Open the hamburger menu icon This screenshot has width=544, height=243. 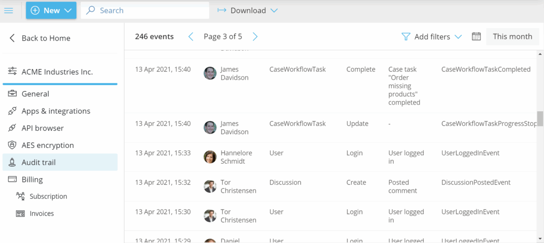click(9, 11)
